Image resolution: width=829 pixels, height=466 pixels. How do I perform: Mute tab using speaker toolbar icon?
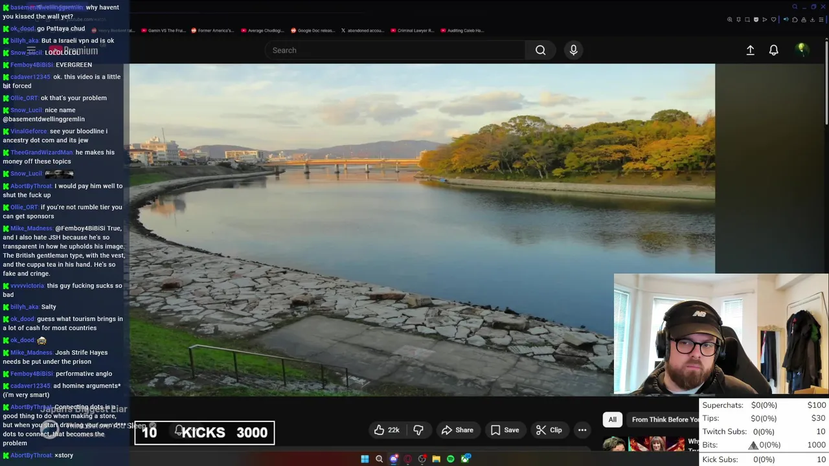(786, 19)
